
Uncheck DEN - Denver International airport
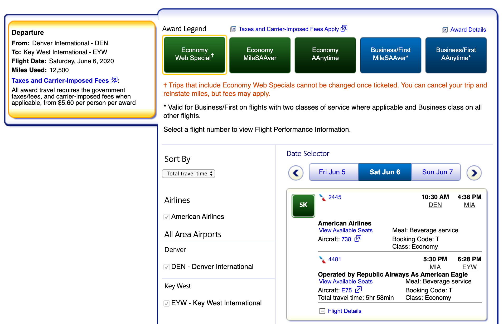point(167,267)
